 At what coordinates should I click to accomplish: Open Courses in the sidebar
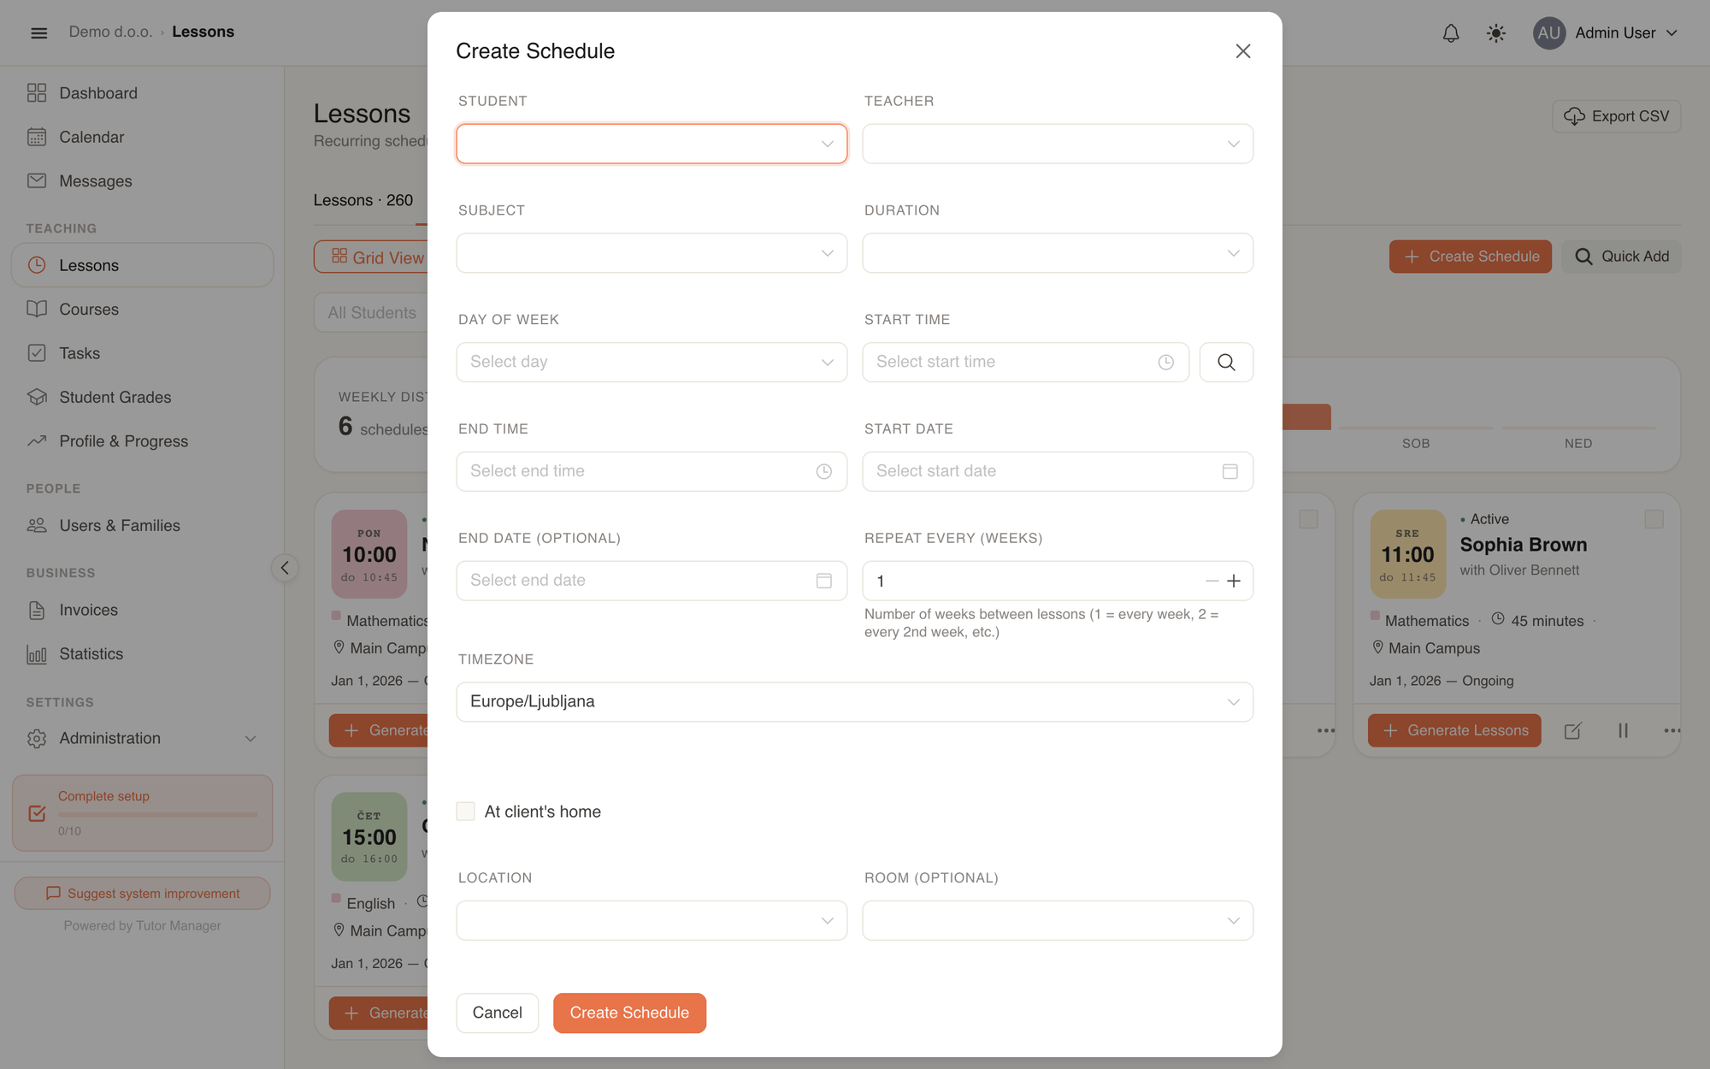coord(142,310)
